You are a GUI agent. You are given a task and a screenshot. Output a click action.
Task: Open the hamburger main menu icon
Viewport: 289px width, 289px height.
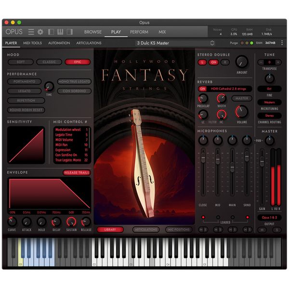click(x=31, y=32)
